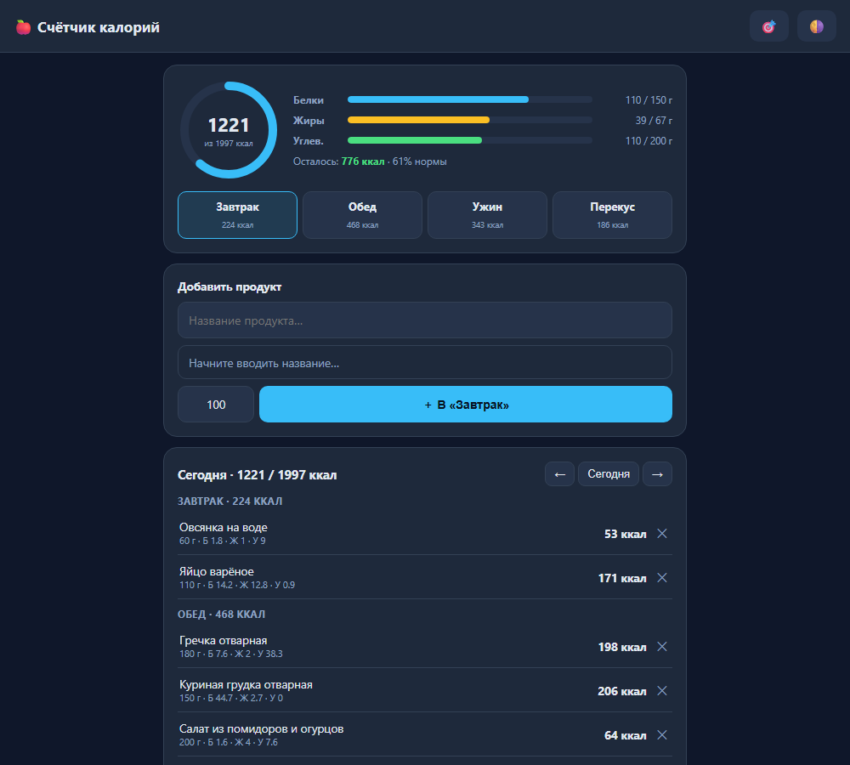Screen dimensions: 850x765
Task: Remove Гречка отварная with X icon
Action: click(662, 647)
